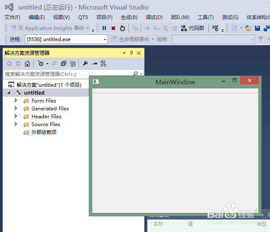Open the lifecycle events (生命周期事件) dropdown
The width and height of the screenshot is (270, 232).
click(153, 39)
